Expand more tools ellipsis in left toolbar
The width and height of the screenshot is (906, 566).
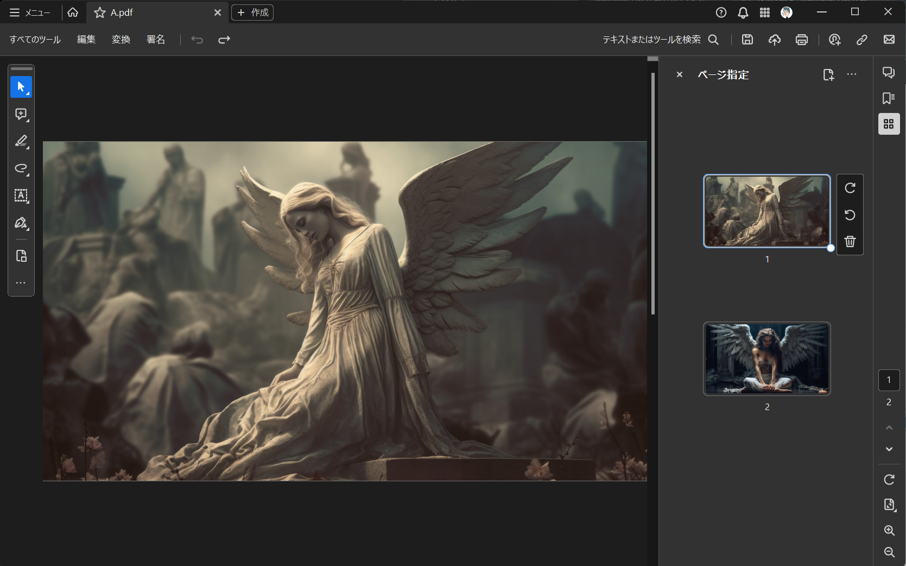(x=21, y=283)
